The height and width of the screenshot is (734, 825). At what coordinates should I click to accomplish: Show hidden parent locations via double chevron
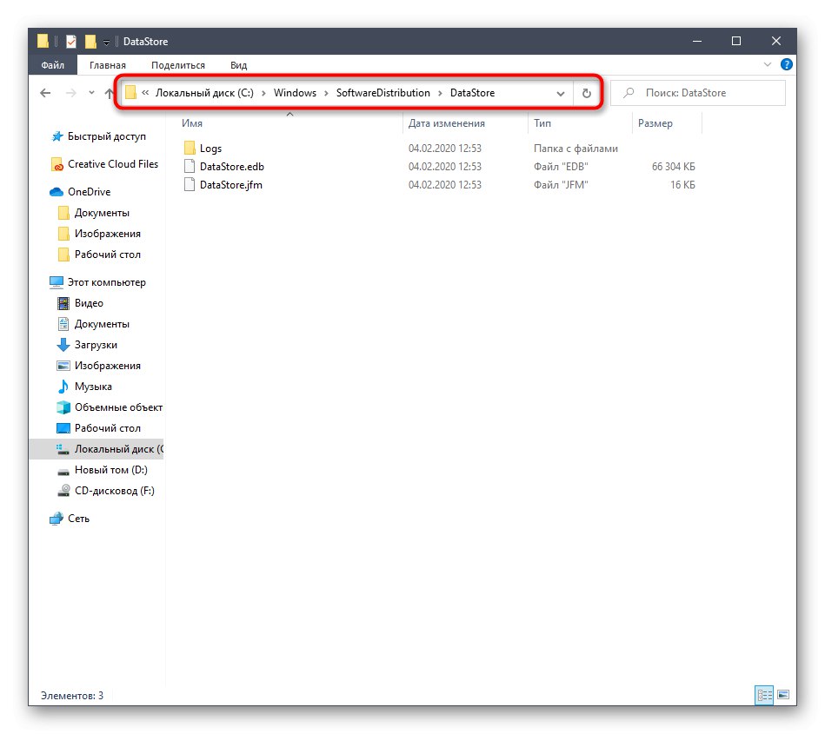(145, 93)
